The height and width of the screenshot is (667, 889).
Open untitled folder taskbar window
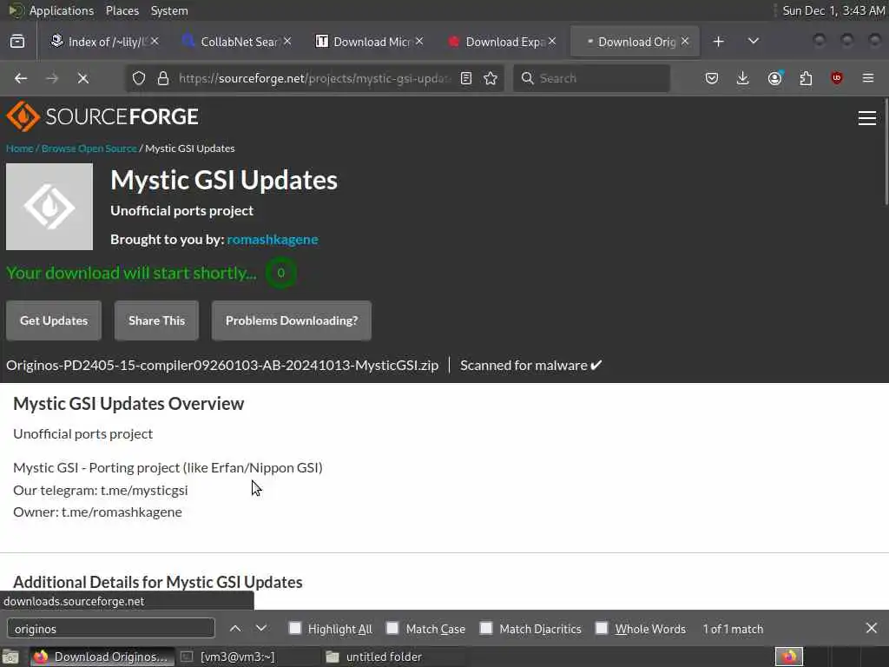click(x=375, y=657)
